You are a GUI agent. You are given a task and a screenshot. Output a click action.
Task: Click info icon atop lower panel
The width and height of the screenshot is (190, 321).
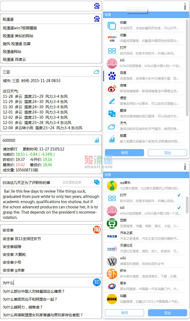[x=185, y=167]
